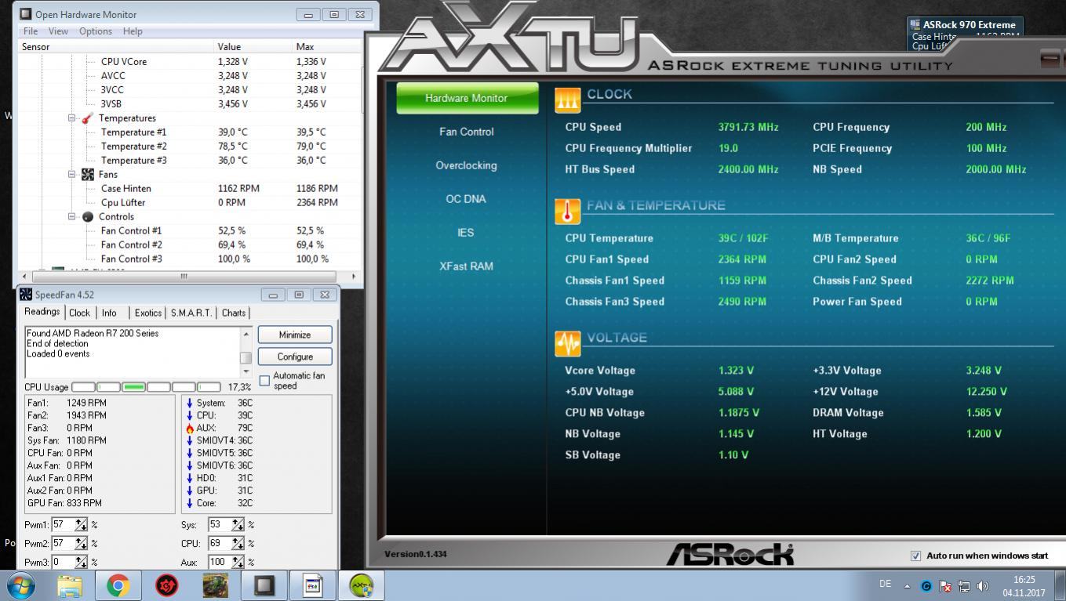Screen dimensions: 1066x601
Task: Click the CPU speed spinner arrows
Action: 238,543
